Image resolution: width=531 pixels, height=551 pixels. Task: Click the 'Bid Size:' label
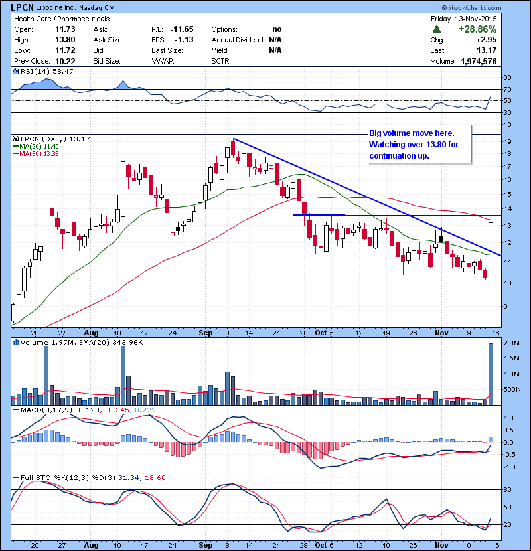[107, 61]
